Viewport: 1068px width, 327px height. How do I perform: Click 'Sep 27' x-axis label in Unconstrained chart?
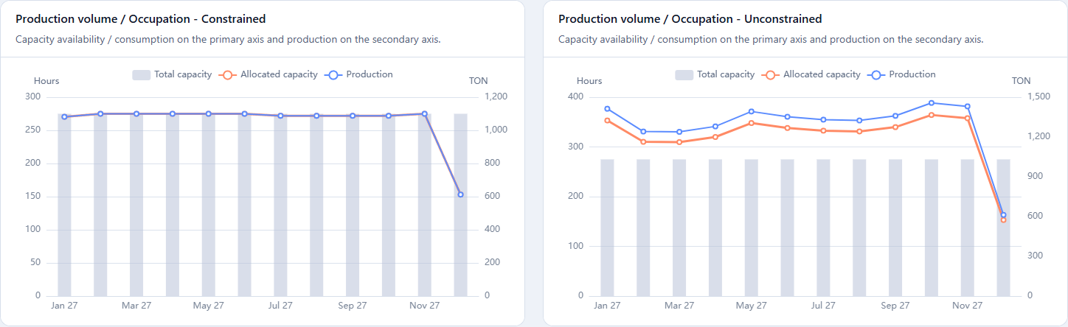coord(895,305)
